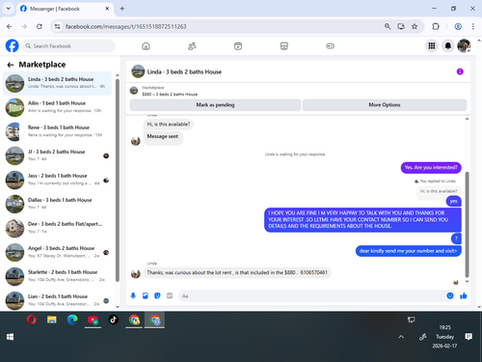Click the address bar URL
Image resolution: width=482 pixels, height=362 pixels.
click(x=126, y=26)
